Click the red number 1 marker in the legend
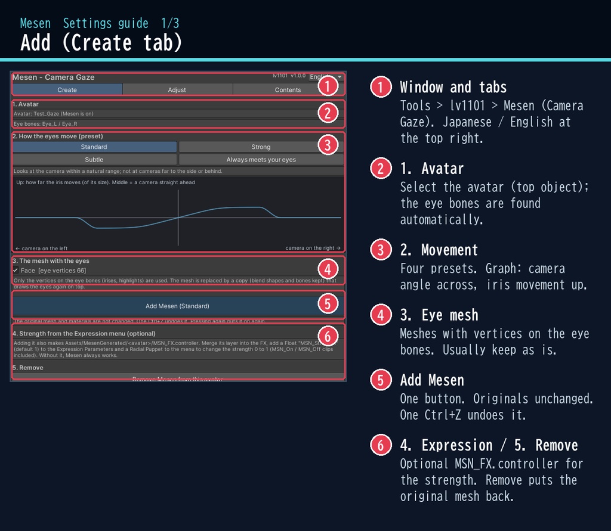The height and width of the screenshot is (531, 611). click(x=381, y=87)
